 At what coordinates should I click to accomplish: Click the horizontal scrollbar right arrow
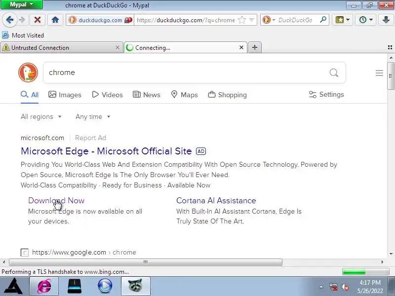[382, 262]
